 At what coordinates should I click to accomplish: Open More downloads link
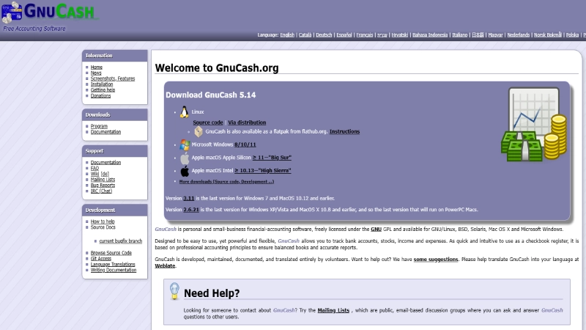point(226,181)
